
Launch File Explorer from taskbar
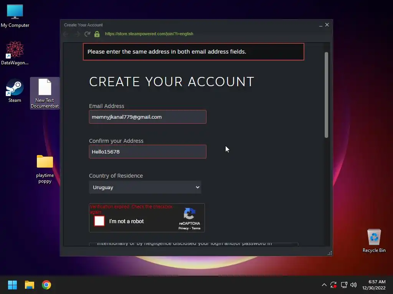(29, 285)
